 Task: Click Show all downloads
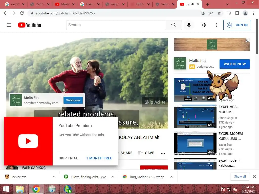click(240, 177)
